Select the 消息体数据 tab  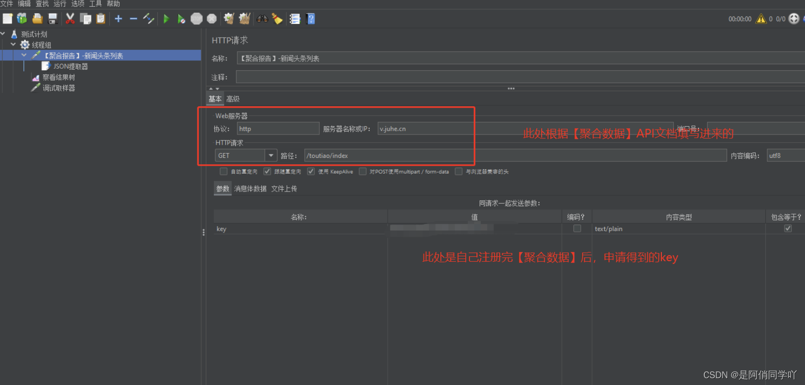point(250,189)
